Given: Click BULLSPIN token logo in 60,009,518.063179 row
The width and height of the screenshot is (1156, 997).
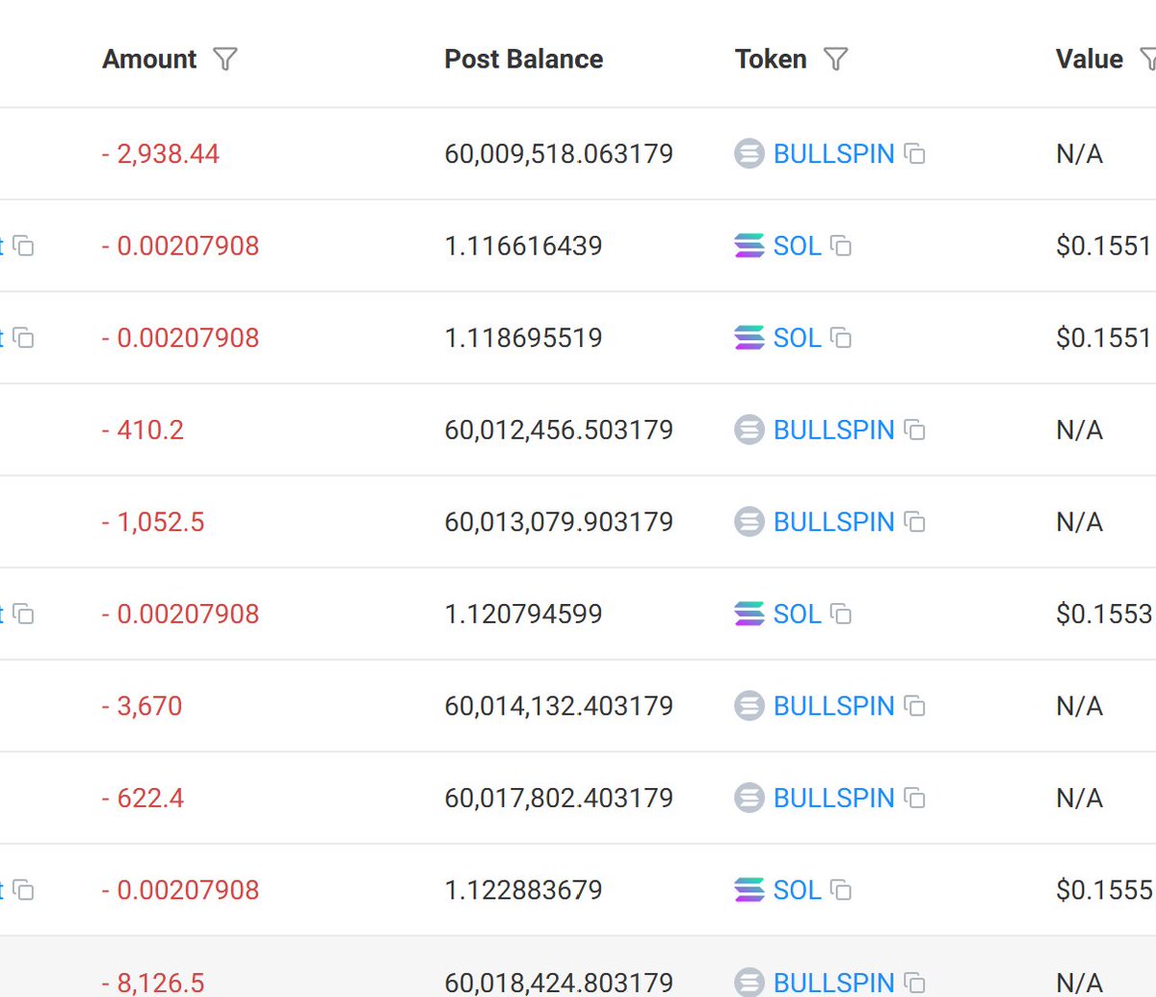Looking at the screenshot, I should click(x=749, y=154).
